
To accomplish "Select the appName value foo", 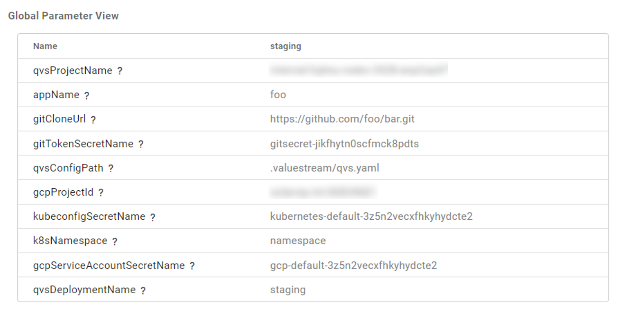I will click(278, 95).
